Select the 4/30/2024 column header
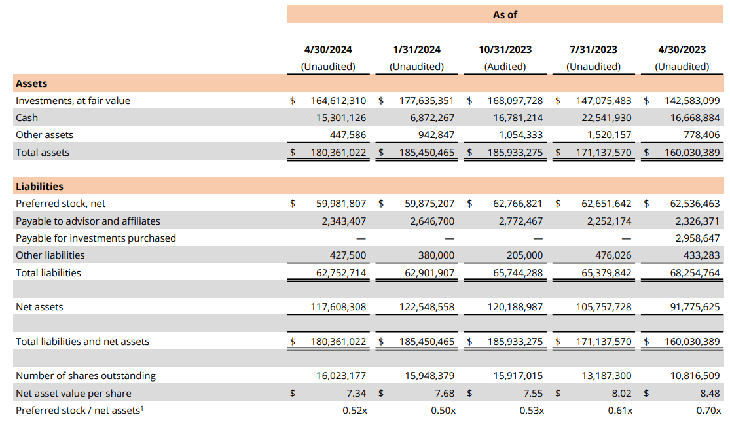Image resolution: width=730 pixels, height=421 pixels. point(328,49)
